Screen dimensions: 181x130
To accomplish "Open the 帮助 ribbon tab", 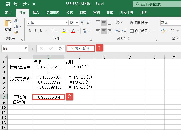I will pyautogui.click(x=144, y=12).
